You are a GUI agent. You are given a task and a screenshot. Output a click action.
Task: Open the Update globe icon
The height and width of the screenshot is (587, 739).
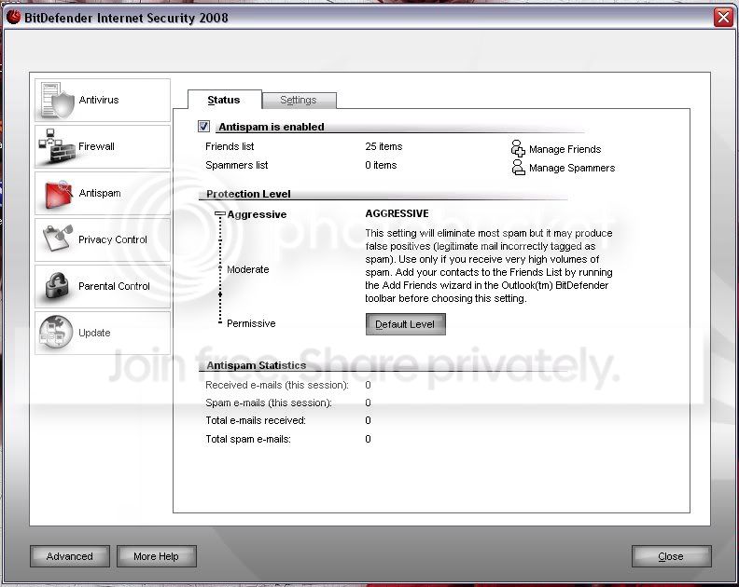[x=56, y=333]
